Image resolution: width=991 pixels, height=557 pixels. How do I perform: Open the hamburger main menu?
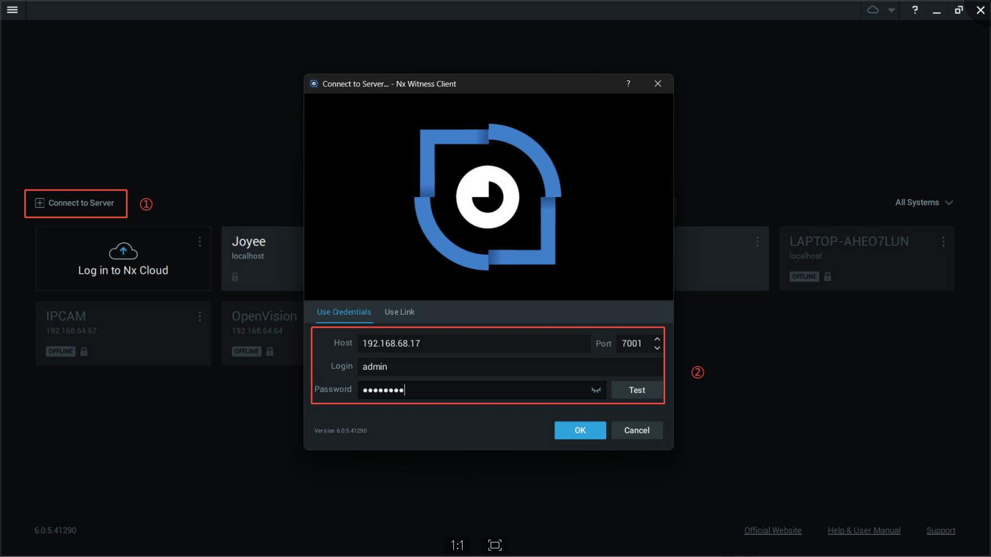pos(12,10)
